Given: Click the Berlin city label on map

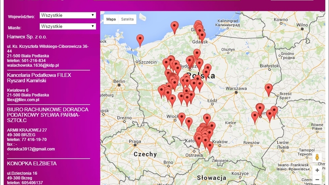Looking at the screenshot, I should point(119,81).
